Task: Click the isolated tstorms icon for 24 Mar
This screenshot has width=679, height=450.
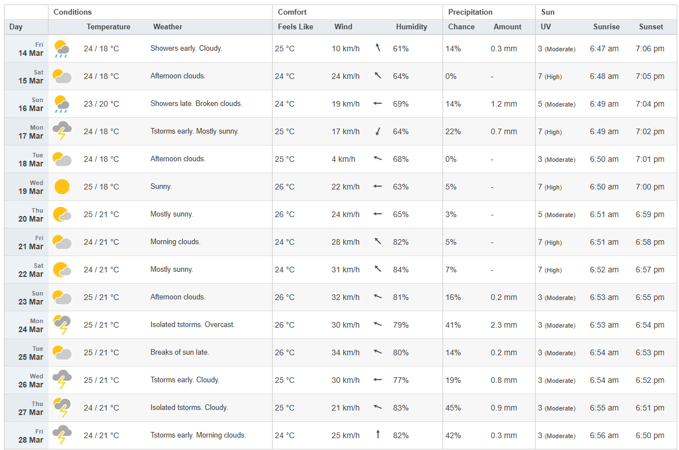Action: [62, 325]
